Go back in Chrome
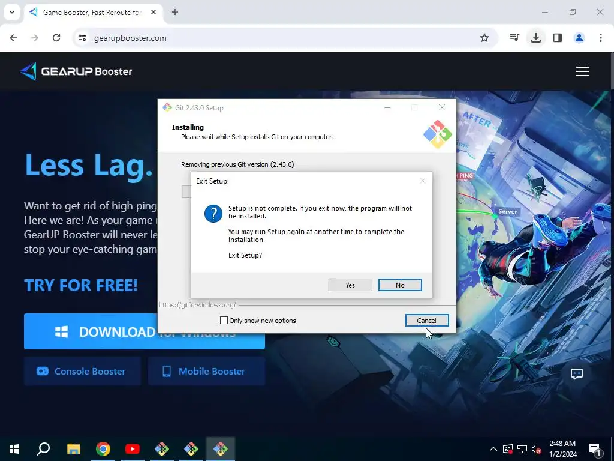 click(x=13, y=38)
